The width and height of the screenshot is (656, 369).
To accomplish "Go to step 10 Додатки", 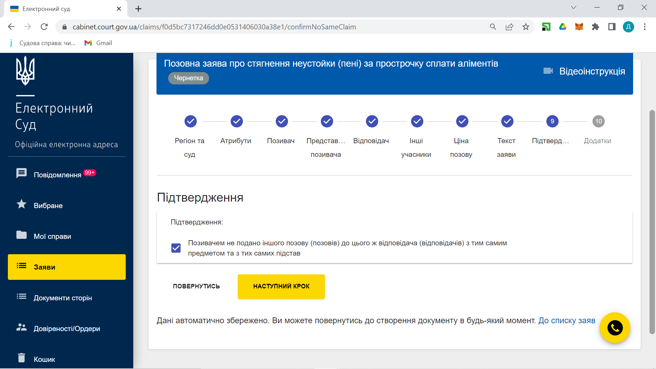I will pos(598,121).
